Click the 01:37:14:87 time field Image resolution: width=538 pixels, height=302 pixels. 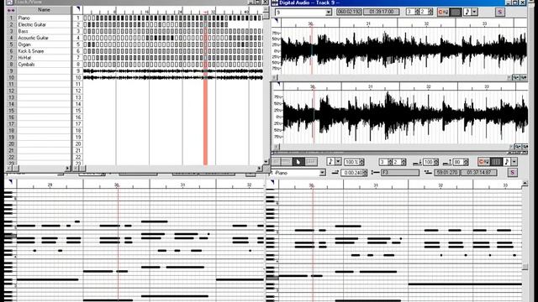(x=478, y=173)
